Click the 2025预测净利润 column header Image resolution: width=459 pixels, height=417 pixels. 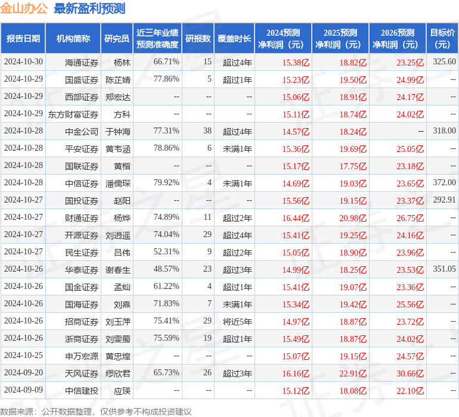pyautogui.click(x=340, y=38)
